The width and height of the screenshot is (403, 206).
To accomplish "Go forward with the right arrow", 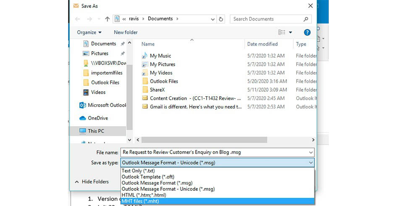I will 89,19.
